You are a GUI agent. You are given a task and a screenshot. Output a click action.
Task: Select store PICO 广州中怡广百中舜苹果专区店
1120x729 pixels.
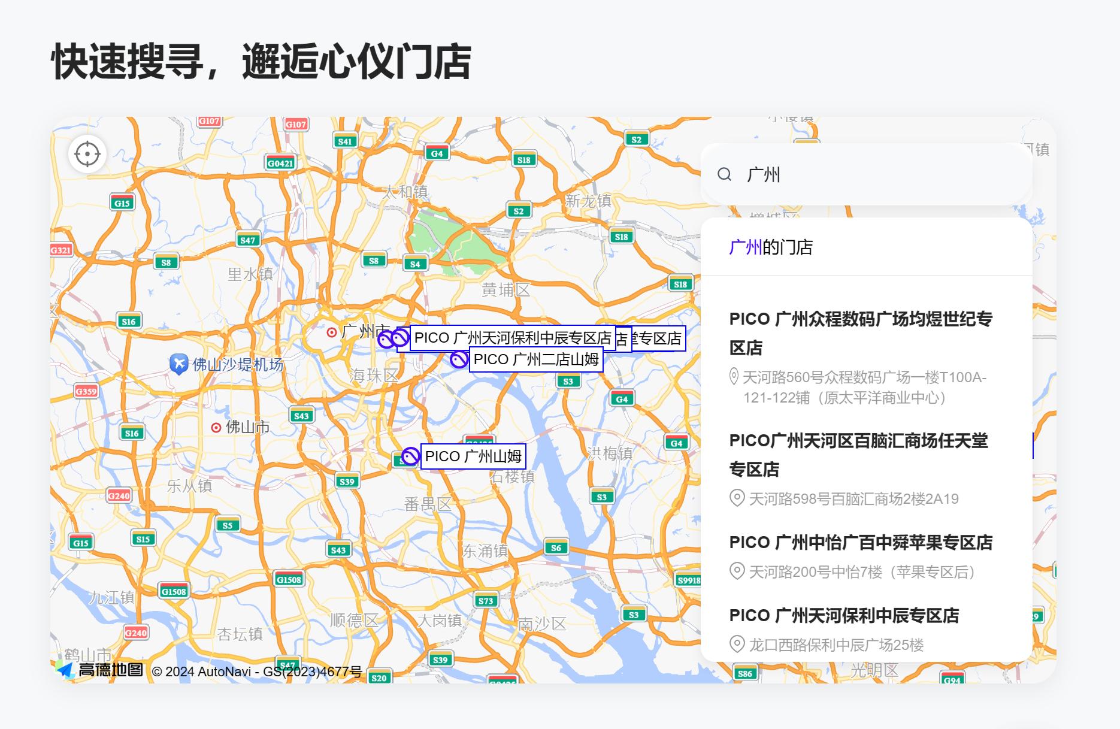click(x=861, y=542)
